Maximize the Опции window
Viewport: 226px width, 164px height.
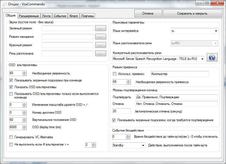(x=207, y=3)
